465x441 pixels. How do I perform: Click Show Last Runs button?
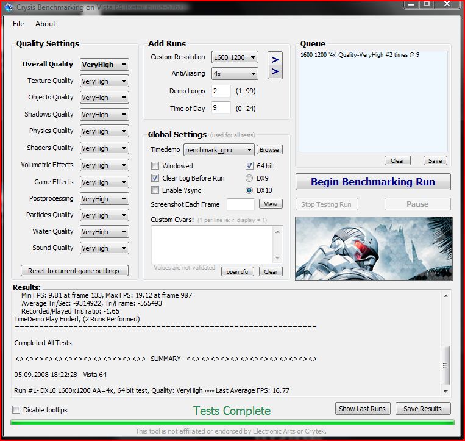pos(363,409)
